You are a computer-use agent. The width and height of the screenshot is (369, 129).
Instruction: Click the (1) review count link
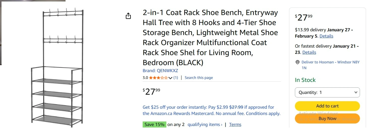click(176, 78)
